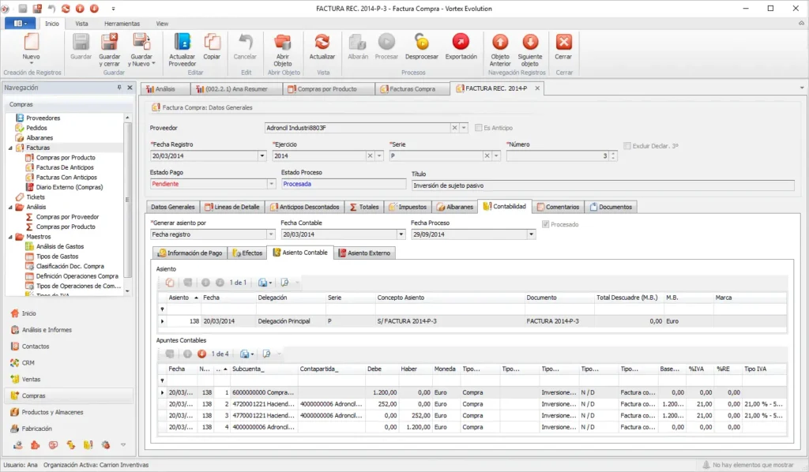Open the Herramientas ribbon menu
The width and height of the screenshot is (809, 472).
tap(122, 24)
